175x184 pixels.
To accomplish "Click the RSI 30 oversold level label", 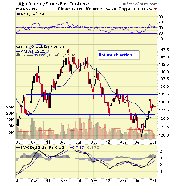I will [x=161, y=34].
